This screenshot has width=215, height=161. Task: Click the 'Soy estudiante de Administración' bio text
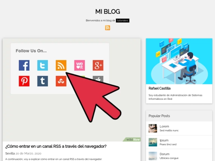tap(175, 97)
